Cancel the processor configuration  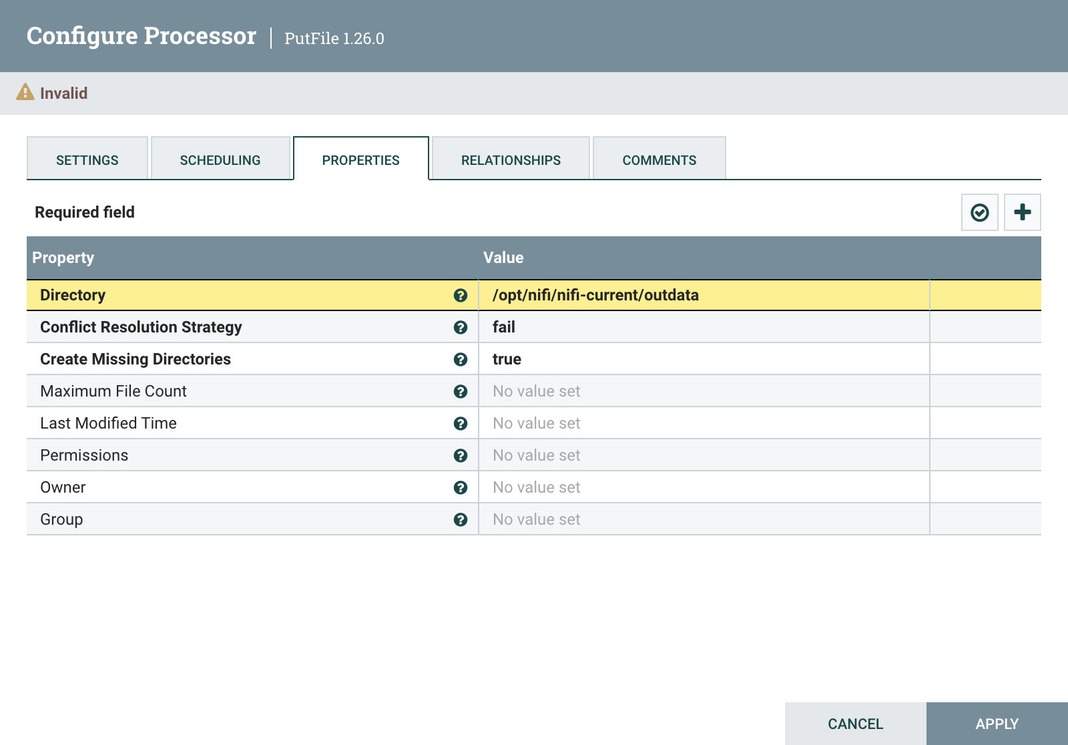click(x=855, y=724)
